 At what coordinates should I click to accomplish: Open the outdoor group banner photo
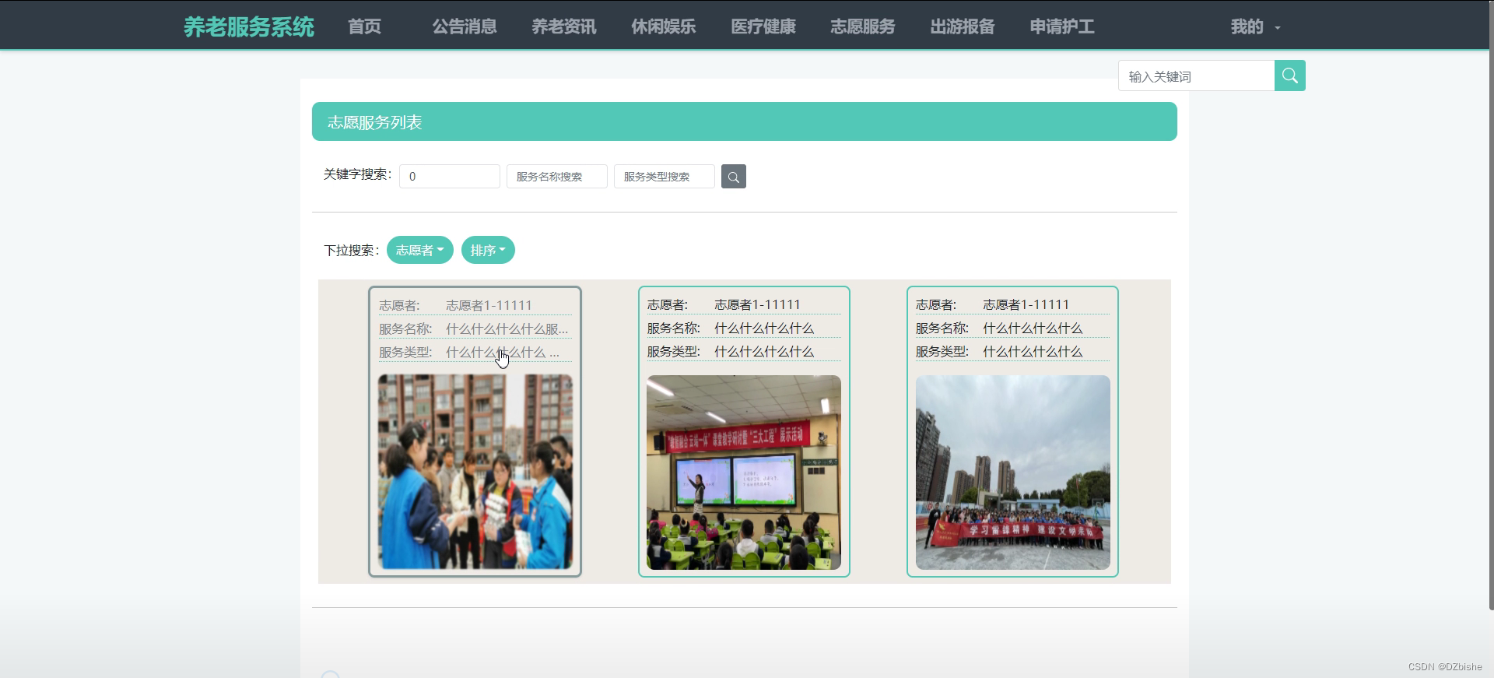coord(1013,472)
